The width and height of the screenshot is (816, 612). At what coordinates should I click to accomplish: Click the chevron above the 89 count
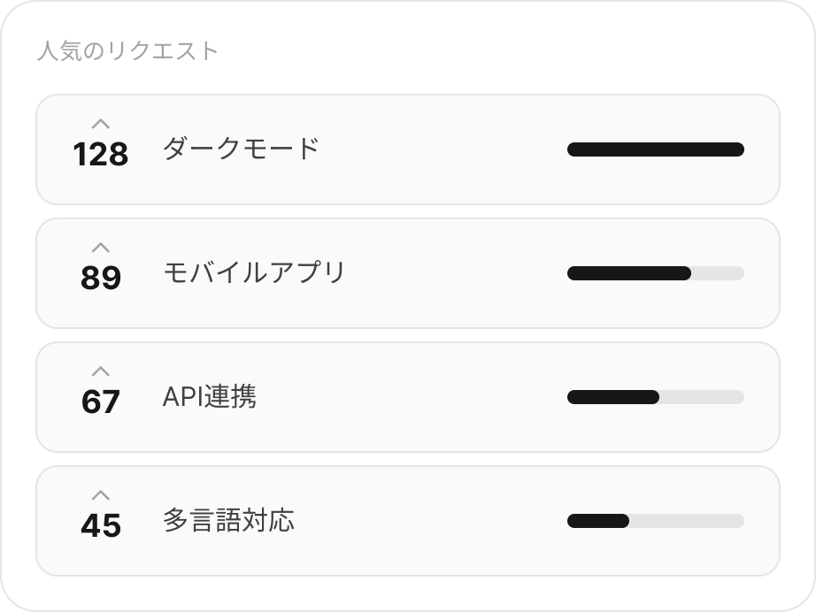coord(102,249)
